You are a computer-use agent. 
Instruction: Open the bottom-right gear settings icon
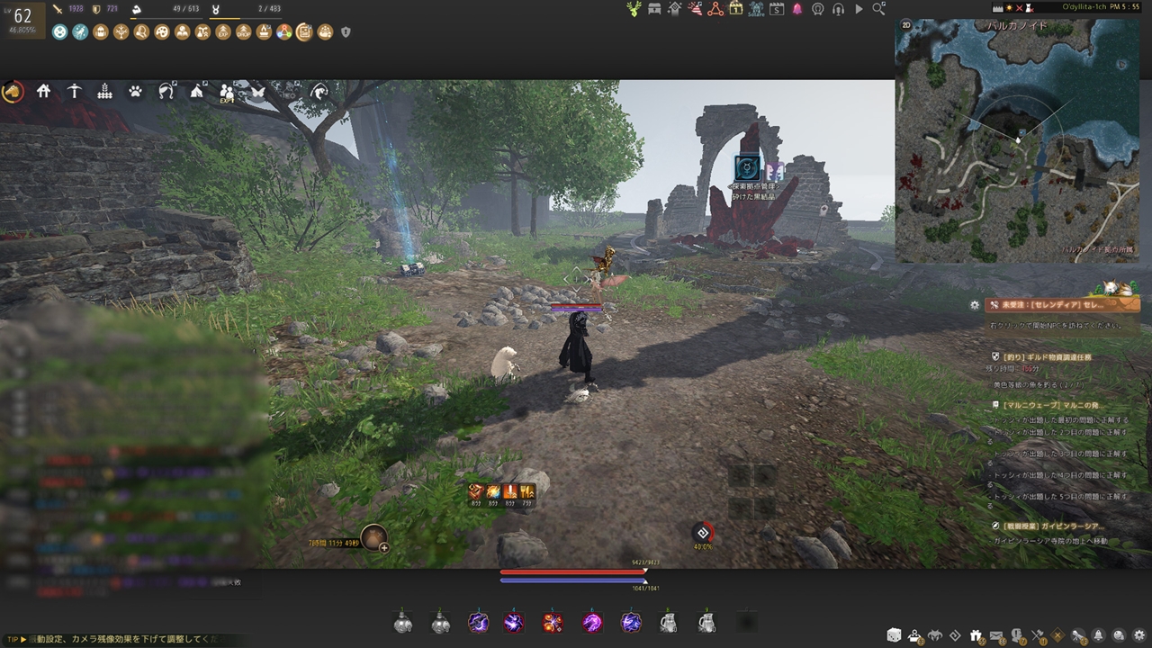1139,635
